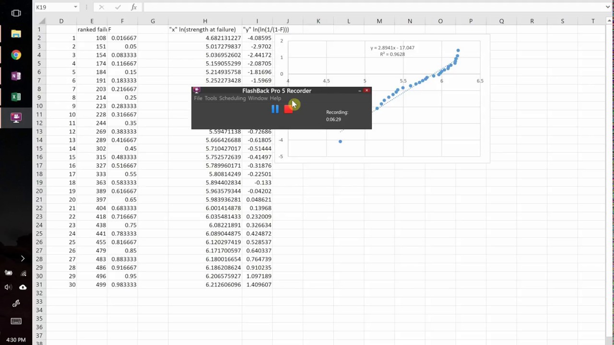Open the Window menu in FlashBack Recorder

[x=258, y=98]
